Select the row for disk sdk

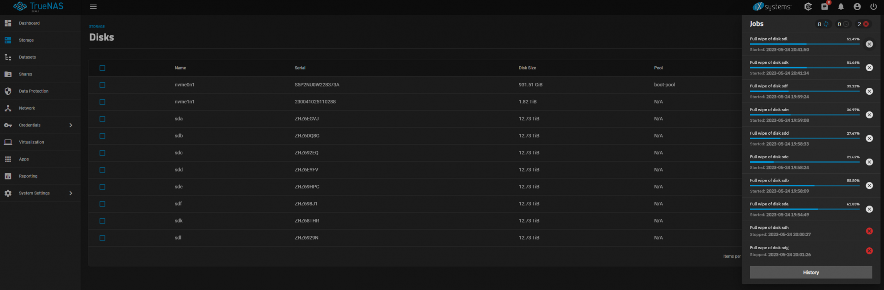(414, 221)
